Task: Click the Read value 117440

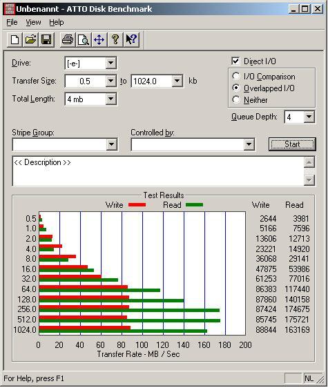Action: (297, 289)
